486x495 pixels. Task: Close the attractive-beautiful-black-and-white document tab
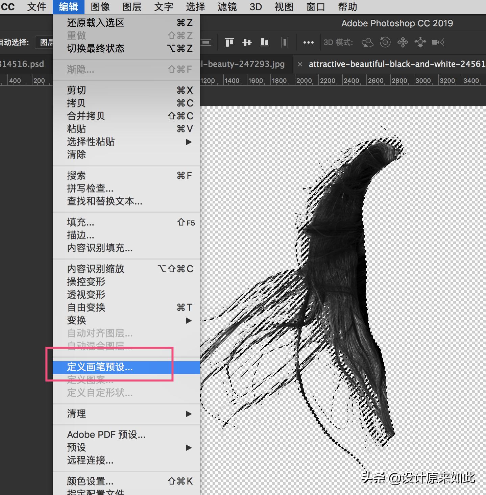300,64
